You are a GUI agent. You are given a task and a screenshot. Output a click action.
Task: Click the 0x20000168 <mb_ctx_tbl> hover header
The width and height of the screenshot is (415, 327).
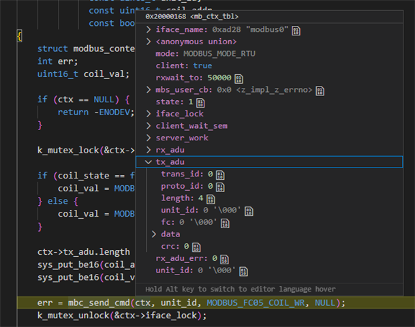click(x=192, y=16)
